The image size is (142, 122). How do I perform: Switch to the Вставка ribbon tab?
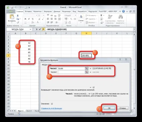click(x=28, y=11)
